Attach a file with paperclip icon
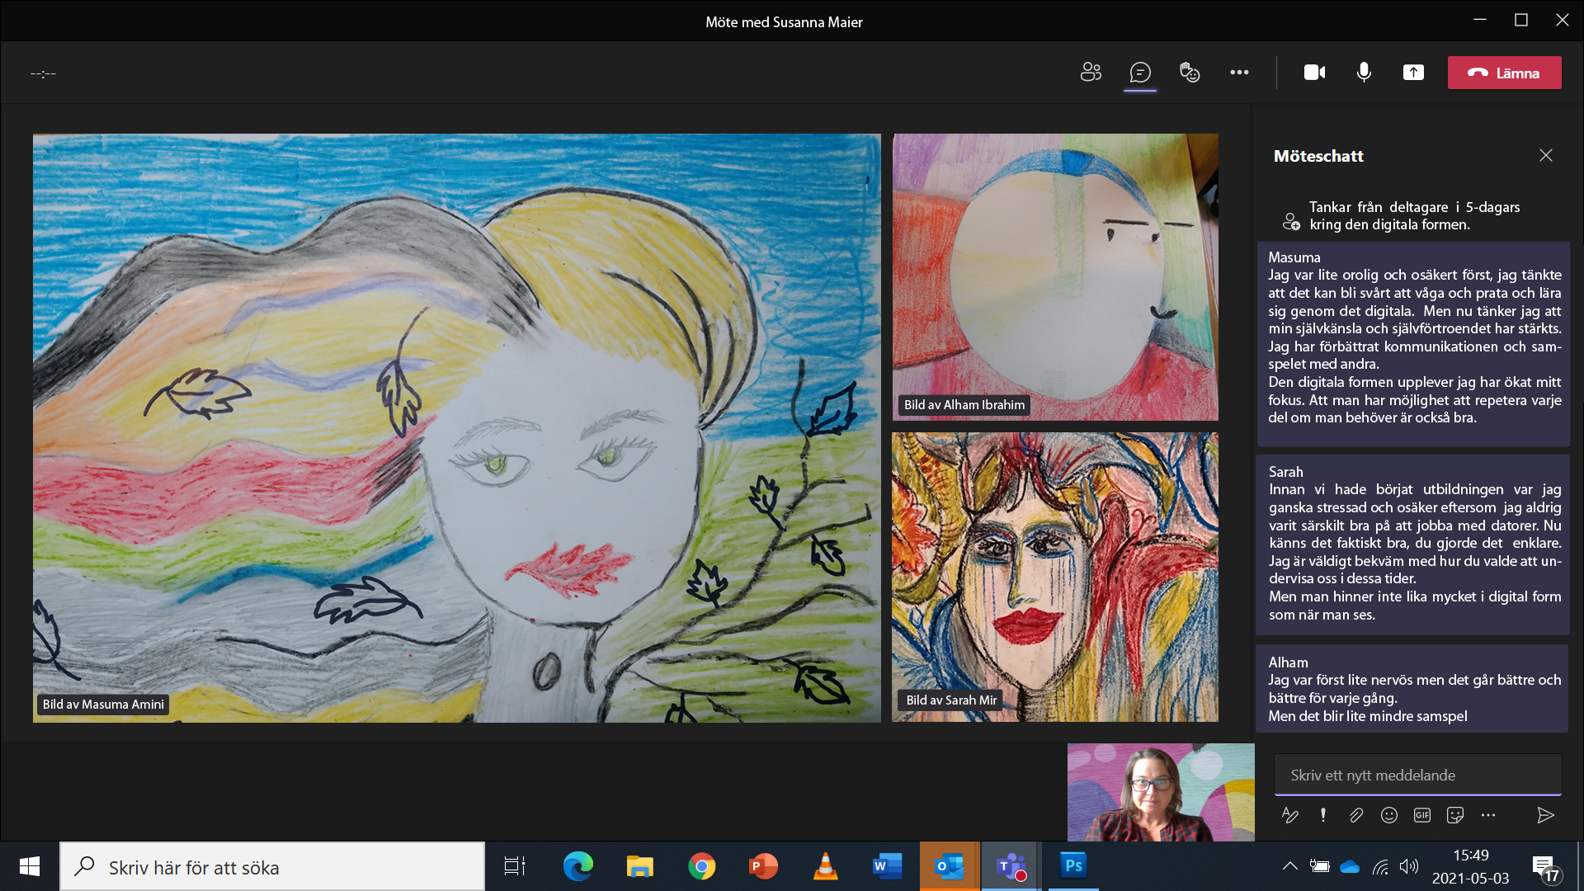1584x891 pixels. point(1356,815)
